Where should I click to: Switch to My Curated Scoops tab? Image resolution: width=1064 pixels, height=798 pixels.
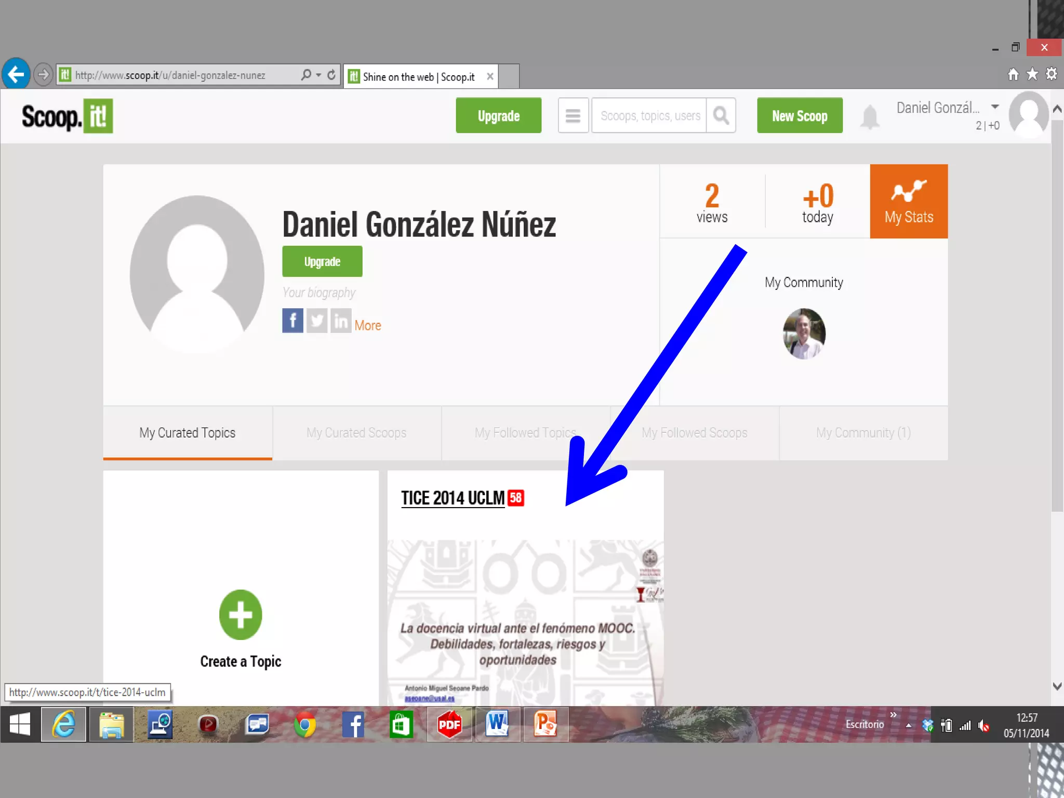tap(356, 433)
